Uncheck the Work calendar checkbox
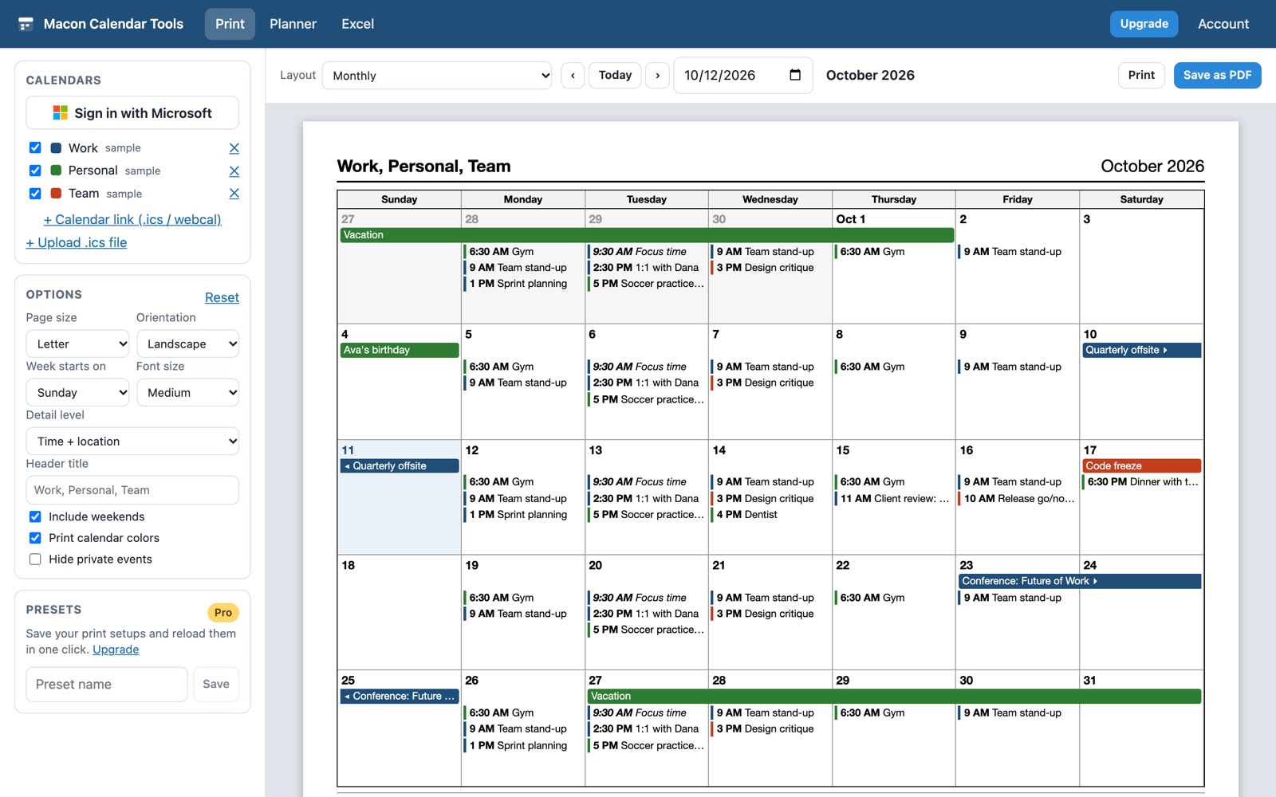This screenshot has height=797, width=1276. [x=35, y=147]
